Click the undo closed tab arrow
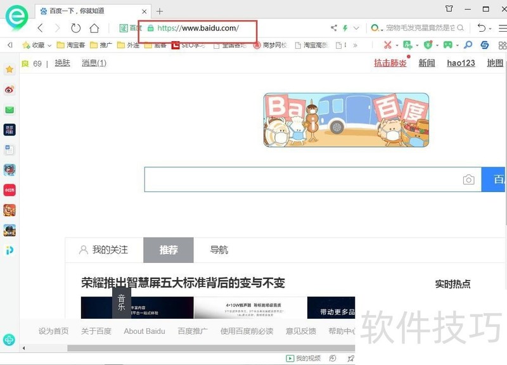Screen dimensions: 507x365 (x=482, y=28)
